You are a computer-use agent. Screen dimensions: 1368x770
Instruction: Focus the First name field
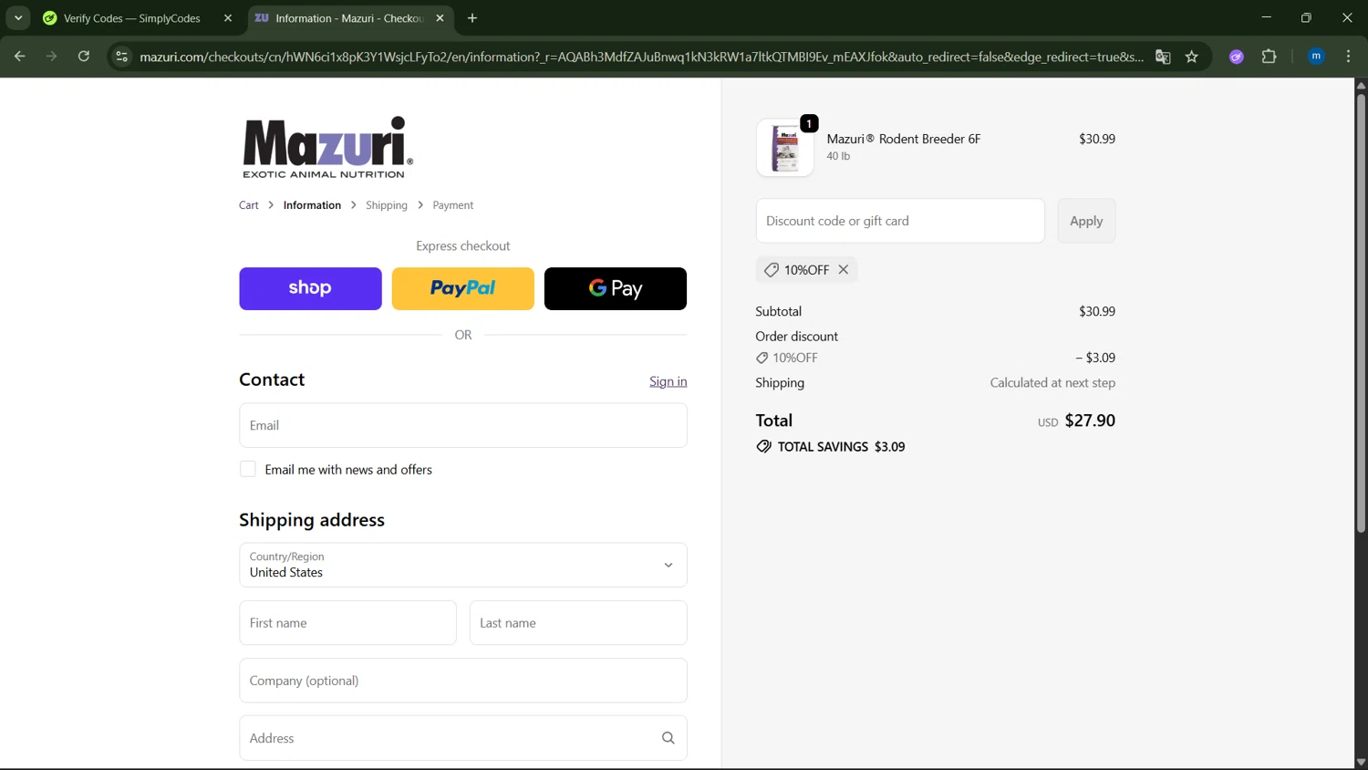coord(347,623)
